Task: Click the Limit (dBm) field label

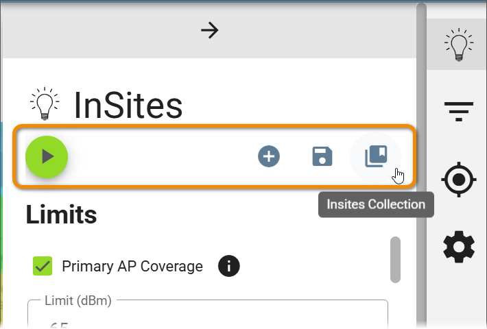Action: (x=78, y=300)
